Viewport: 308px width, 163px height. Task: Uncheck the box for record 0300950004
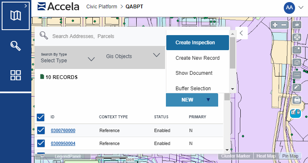tap(41, 143)
